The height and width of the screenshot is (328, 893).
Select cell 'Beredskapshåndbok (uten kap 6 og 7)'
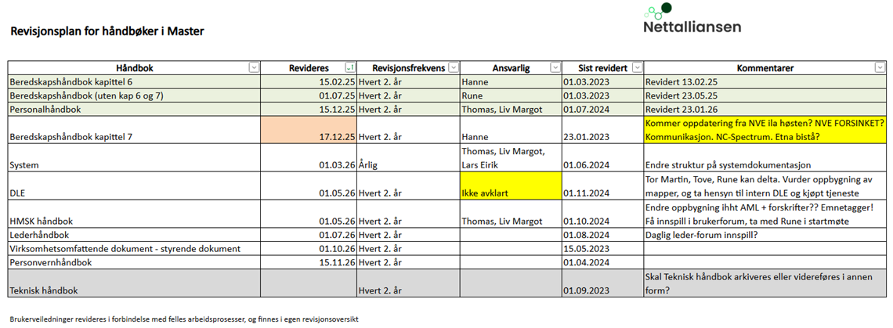pyautogui.click(x=134, y=95)
